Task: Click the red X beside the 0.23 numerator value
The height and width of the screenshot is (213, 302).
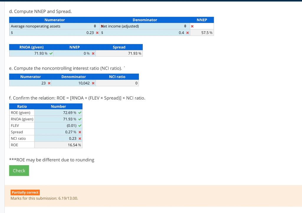Action: tap(97, 32)
